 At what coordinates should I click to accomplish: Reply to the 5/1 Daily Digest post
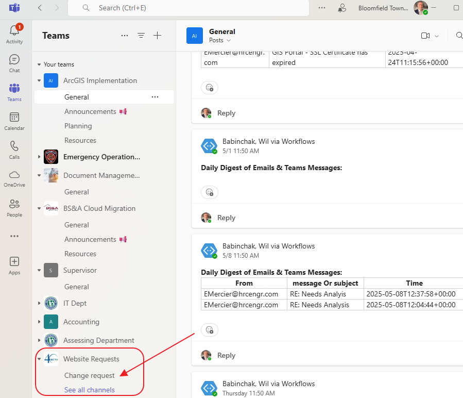[x=226, y=218]
